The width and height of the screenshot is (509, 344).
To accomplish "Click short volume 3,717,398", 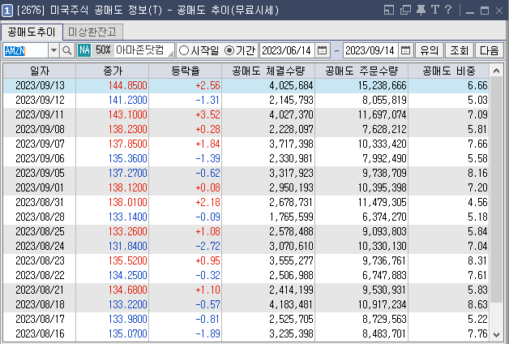I will [x=291, y=144].
